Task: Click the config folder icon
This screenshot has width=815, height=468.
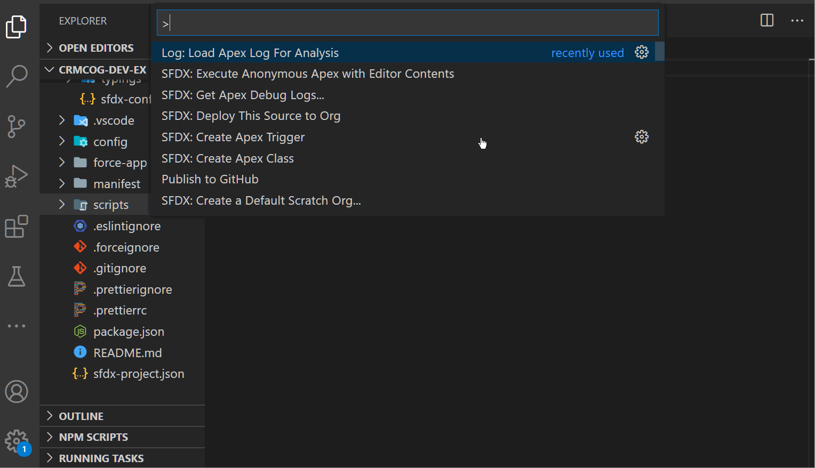Action: pyautogui.click(x=81, y=142)
